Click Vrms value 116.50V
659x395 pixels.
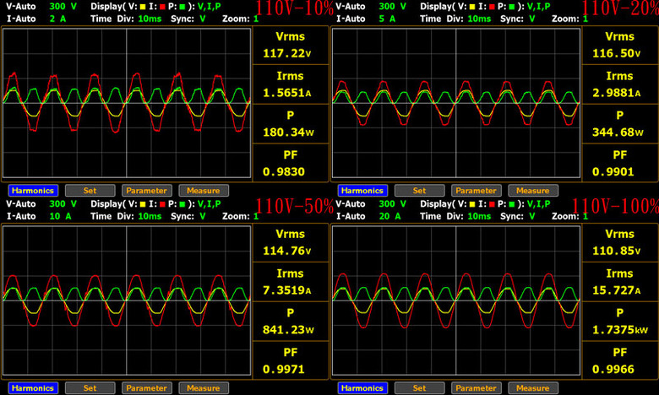617,53
